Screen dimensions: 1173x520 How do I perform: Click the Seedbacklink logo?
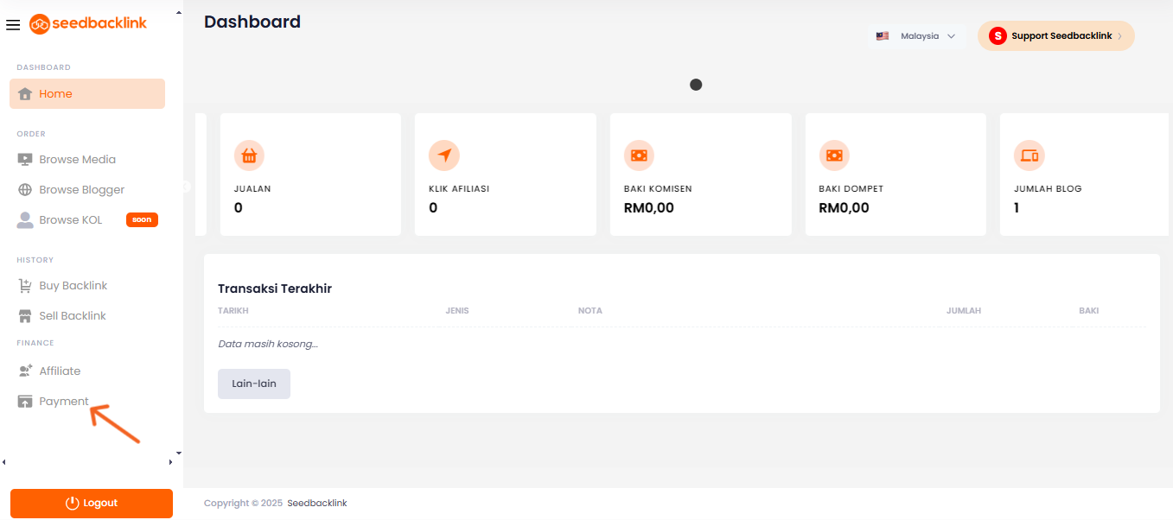tap(88, 23)
